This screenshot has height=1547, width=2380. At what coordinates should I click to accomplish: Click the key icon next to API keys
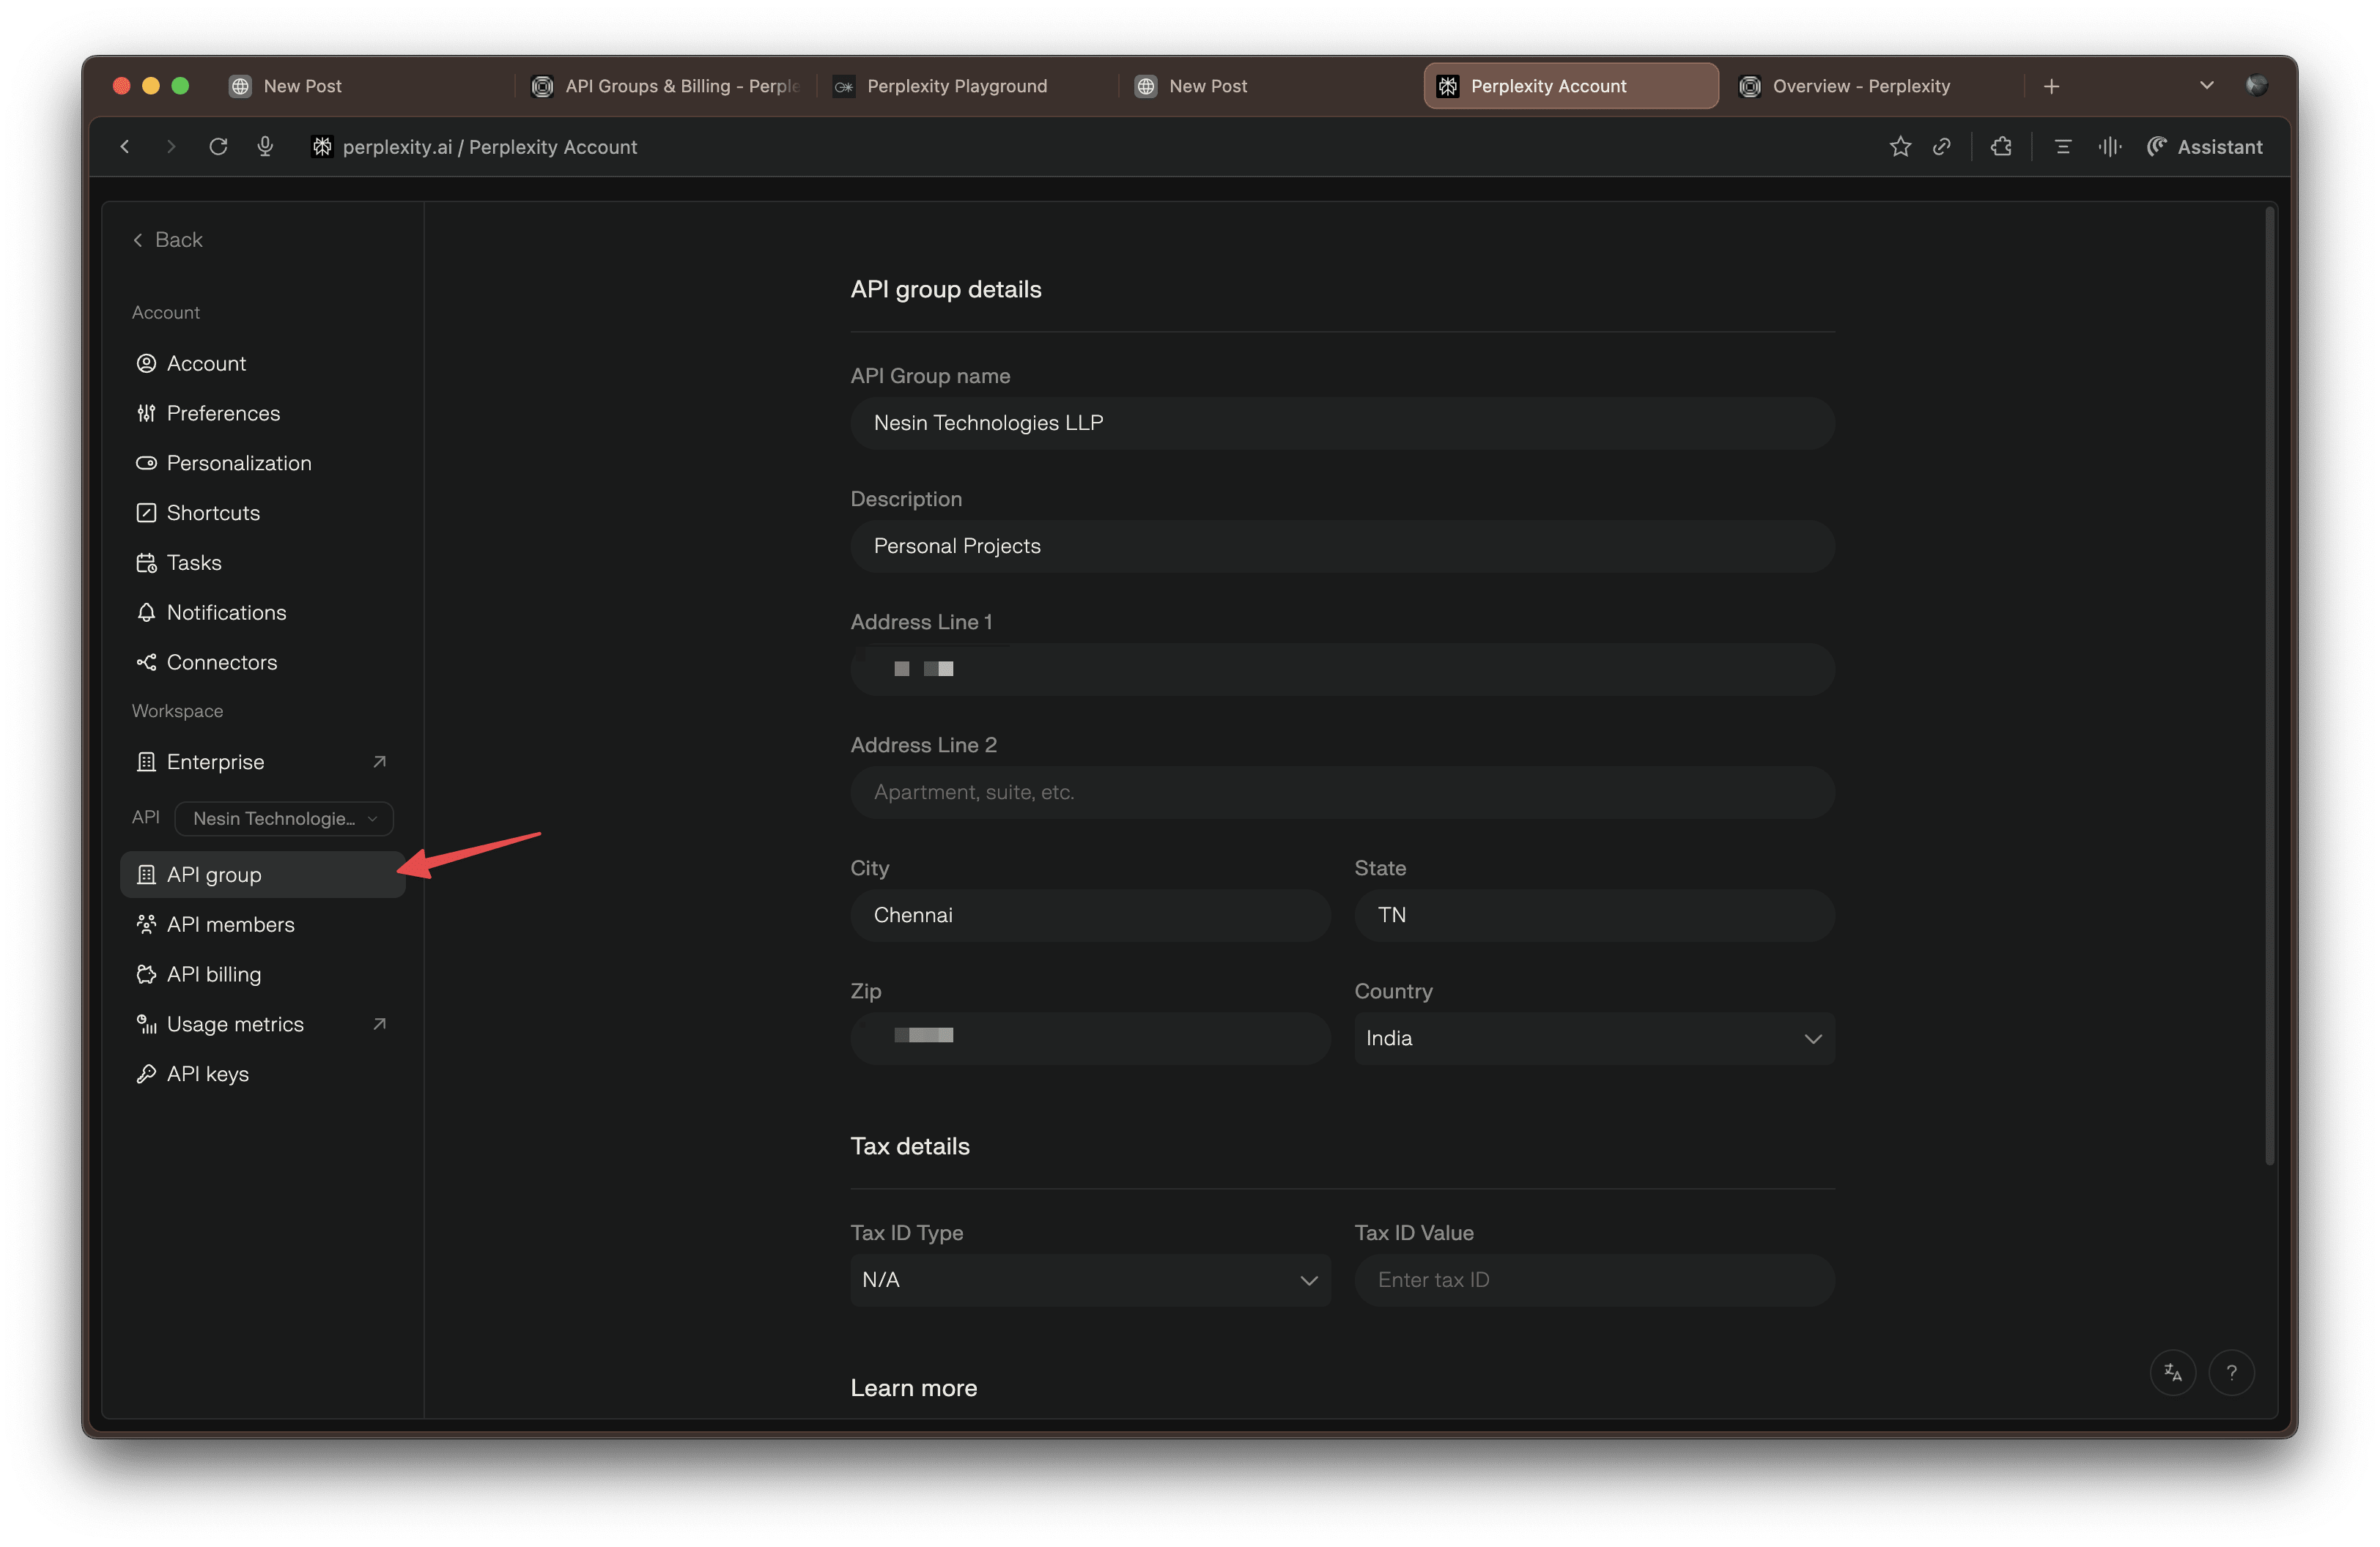click(146, 1075)
